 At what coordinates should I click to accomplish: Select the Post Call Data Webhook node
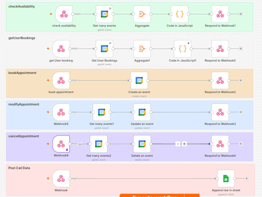(61, 179)
